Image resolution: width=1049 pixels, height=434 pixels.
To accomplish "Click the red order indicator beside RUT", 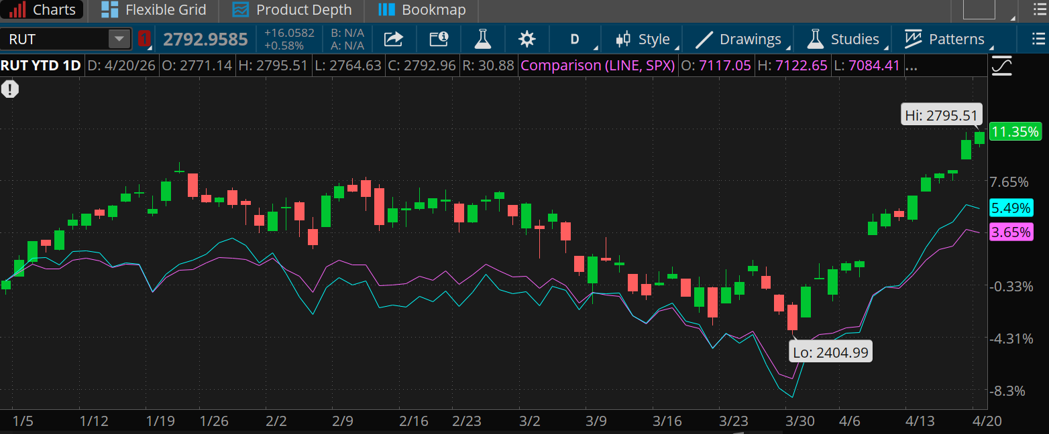I will pyautogui.click(x=145, y=40).
